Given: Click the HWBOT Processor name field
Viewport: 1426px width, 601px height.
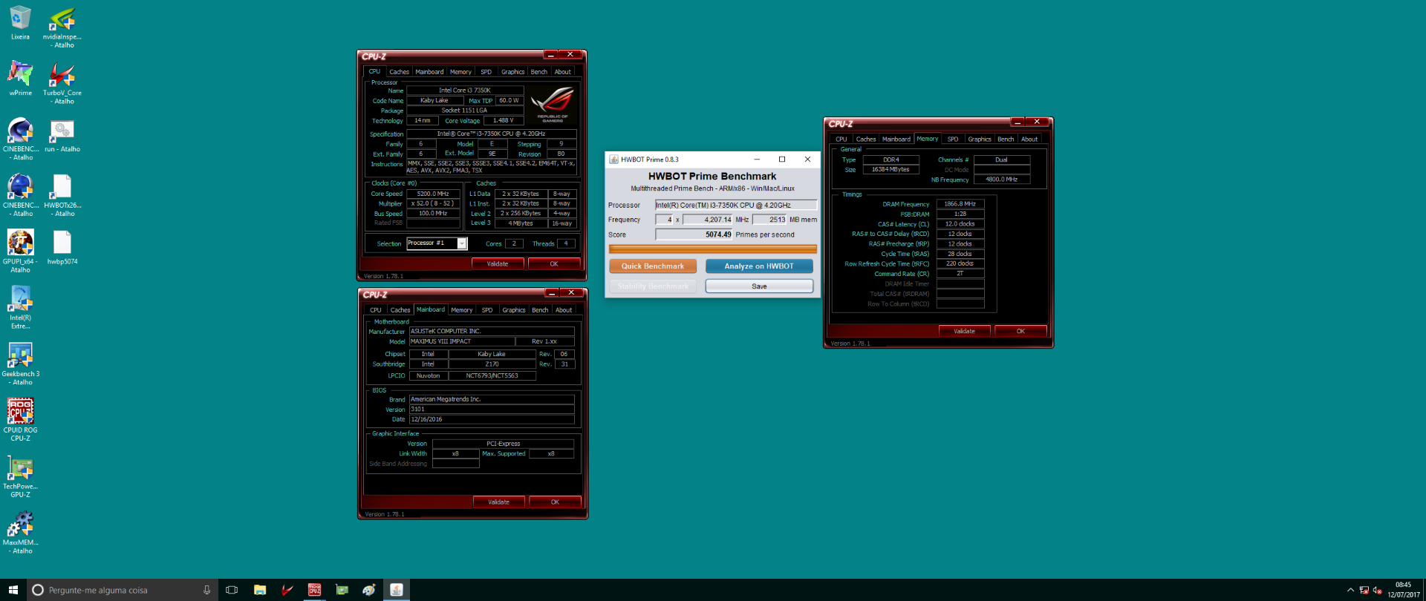Looking at the screenshot, I should pos(735,205).
